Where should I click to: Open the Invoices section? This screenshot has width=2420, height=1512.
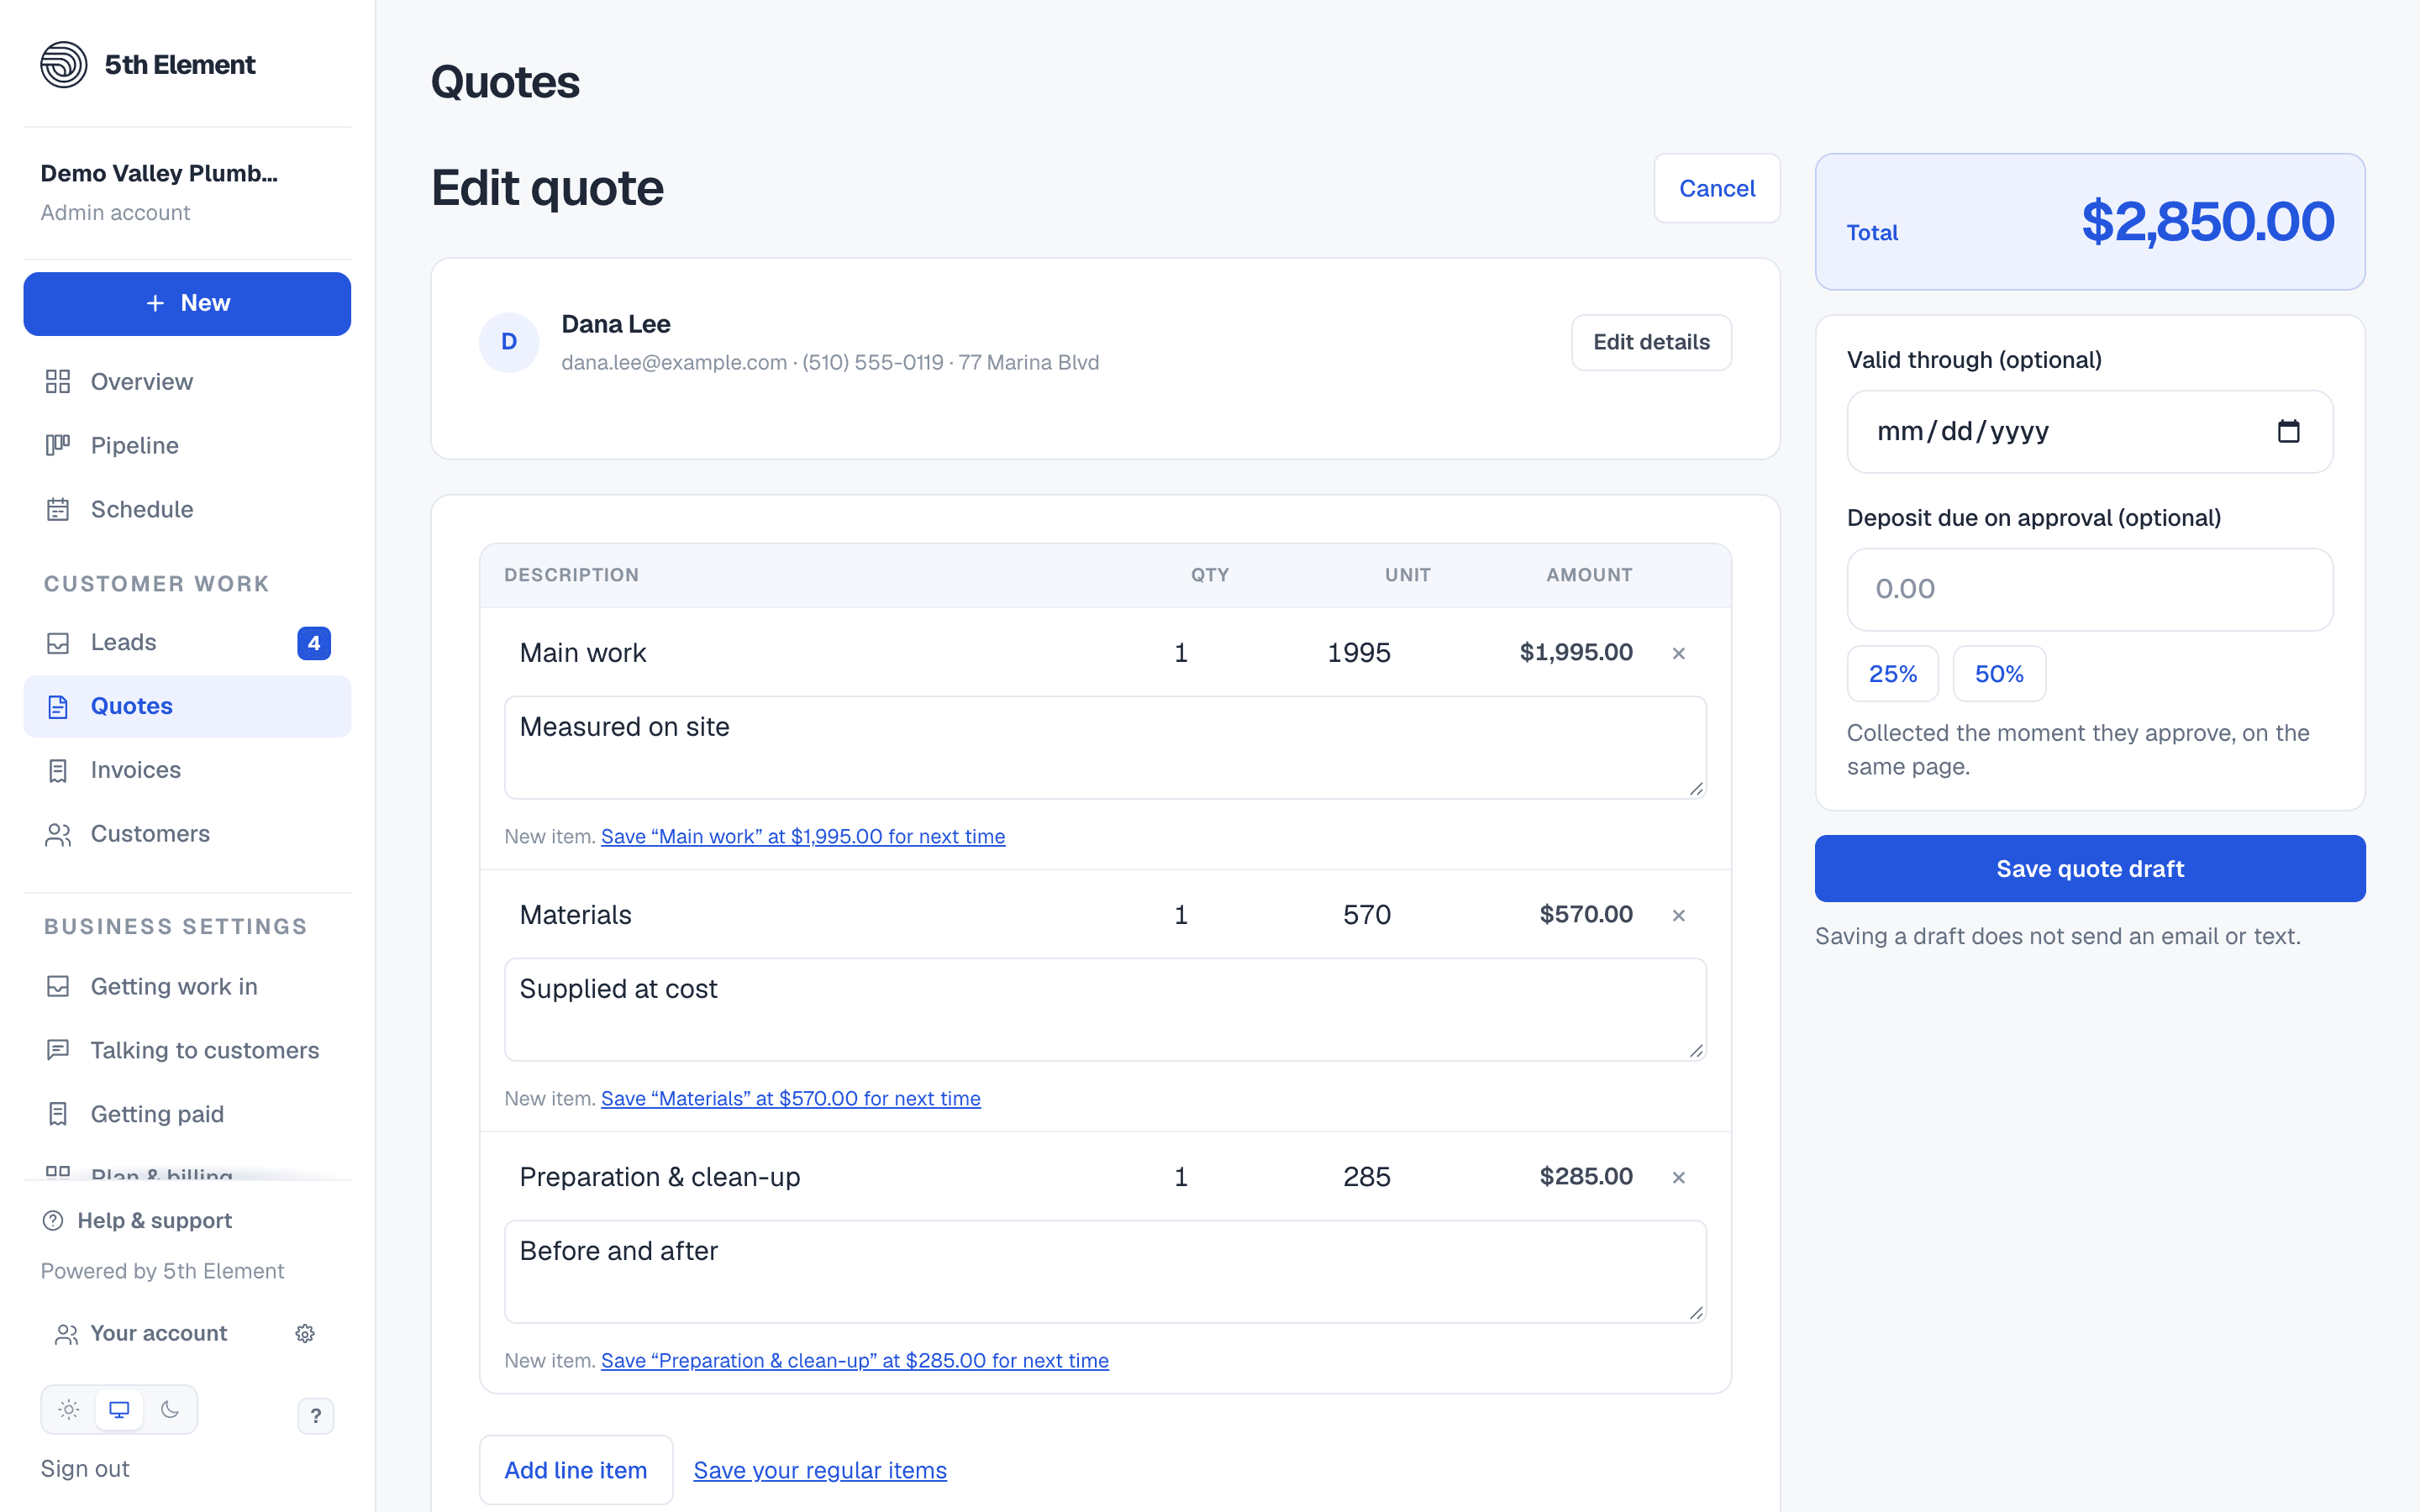tap(187, 771)
